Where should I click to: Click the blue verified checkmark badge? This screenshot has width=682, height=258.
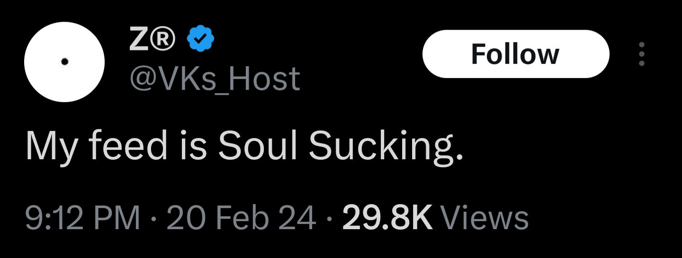click(x=201, y=40)
